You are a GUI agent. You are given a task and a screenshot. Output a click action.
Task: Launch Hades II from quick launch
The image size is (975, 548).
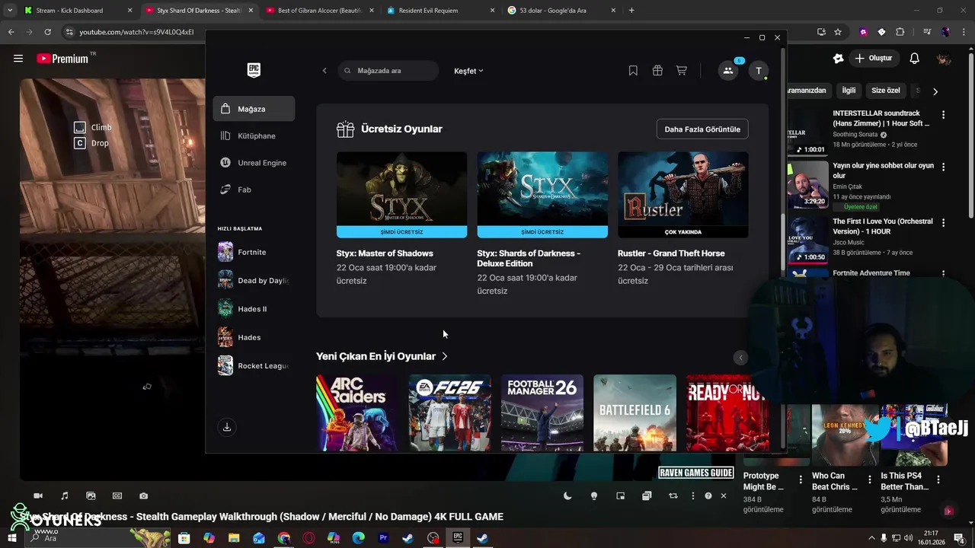(x=254, y=309)
